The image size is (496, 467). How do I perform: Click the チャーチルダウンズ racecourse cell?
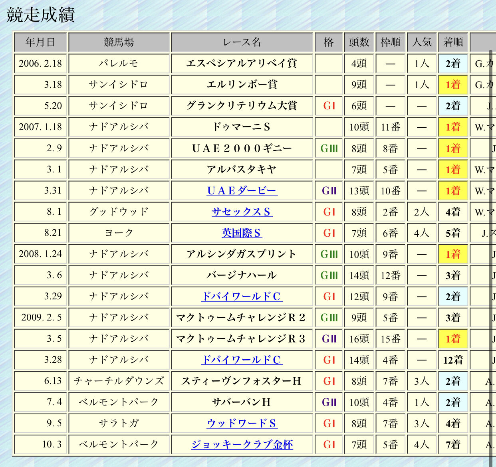(119, 381)
